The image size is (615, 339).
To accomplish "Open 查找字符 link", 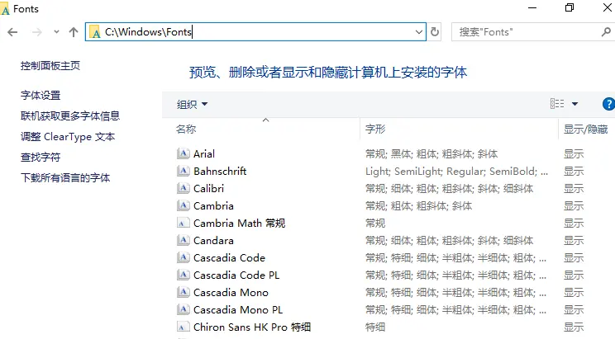I will [41, 158].
